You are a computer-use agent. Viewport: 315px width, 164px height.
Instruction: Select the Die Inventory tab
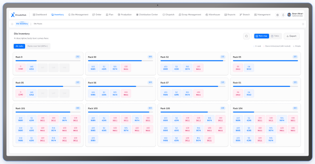22,24
